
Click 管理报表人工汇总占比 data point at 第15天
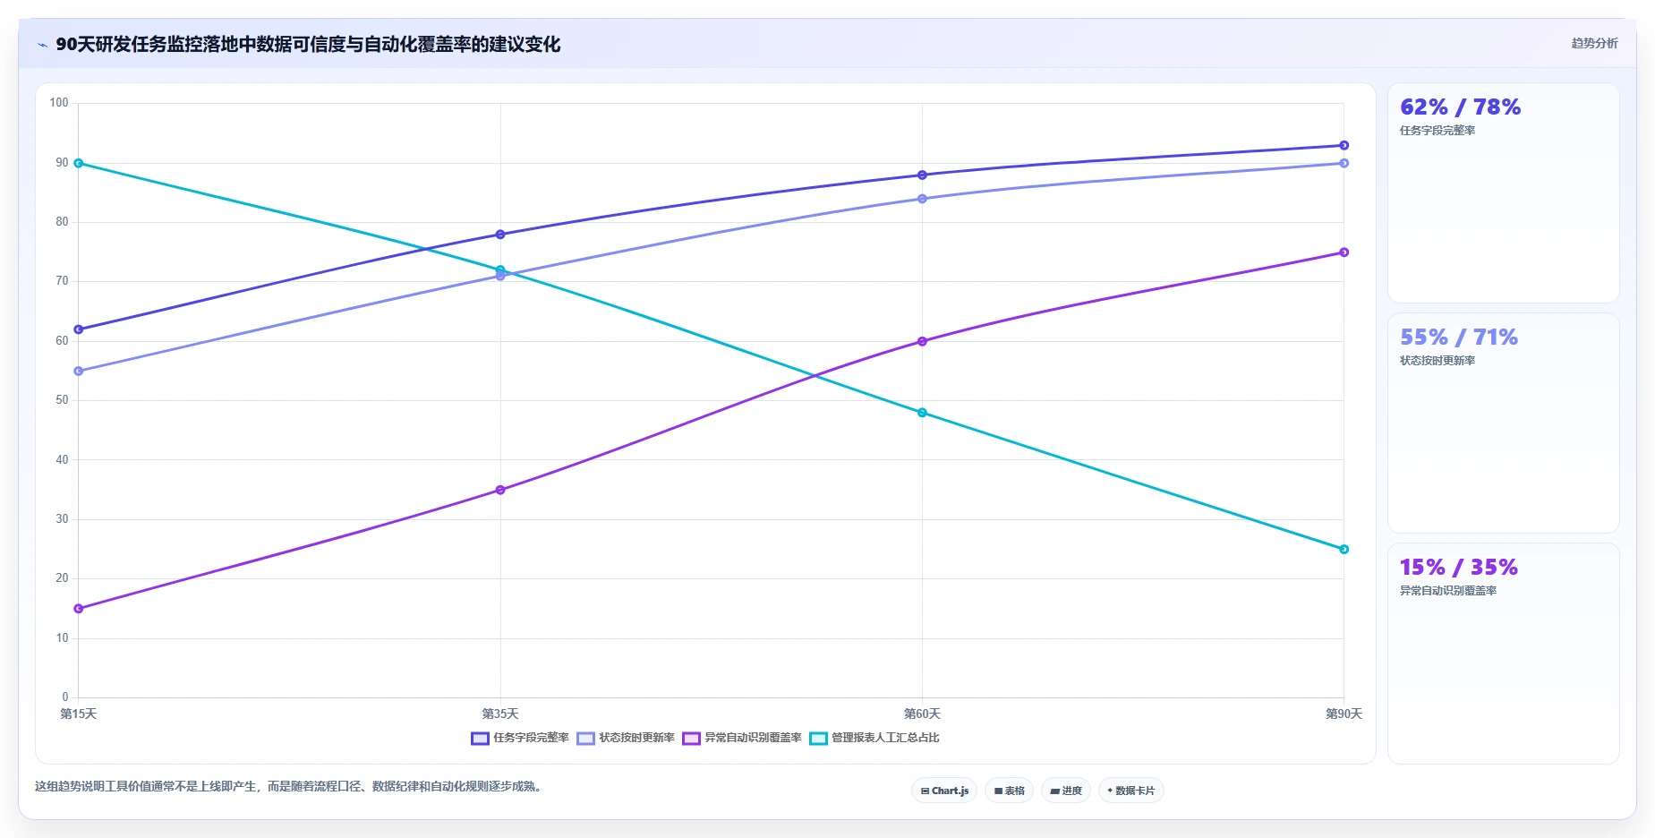coord(79,163)
